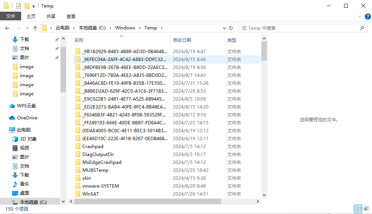The image size is (372, 214).
Task: Click Temp in the address bar path
Action: 151,28
